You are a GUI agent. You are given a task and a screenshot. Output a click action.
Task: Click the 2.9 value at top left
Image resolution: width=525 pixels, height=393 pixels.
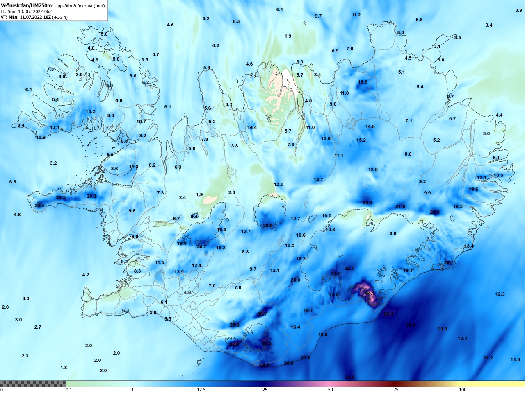pos(170,24)
